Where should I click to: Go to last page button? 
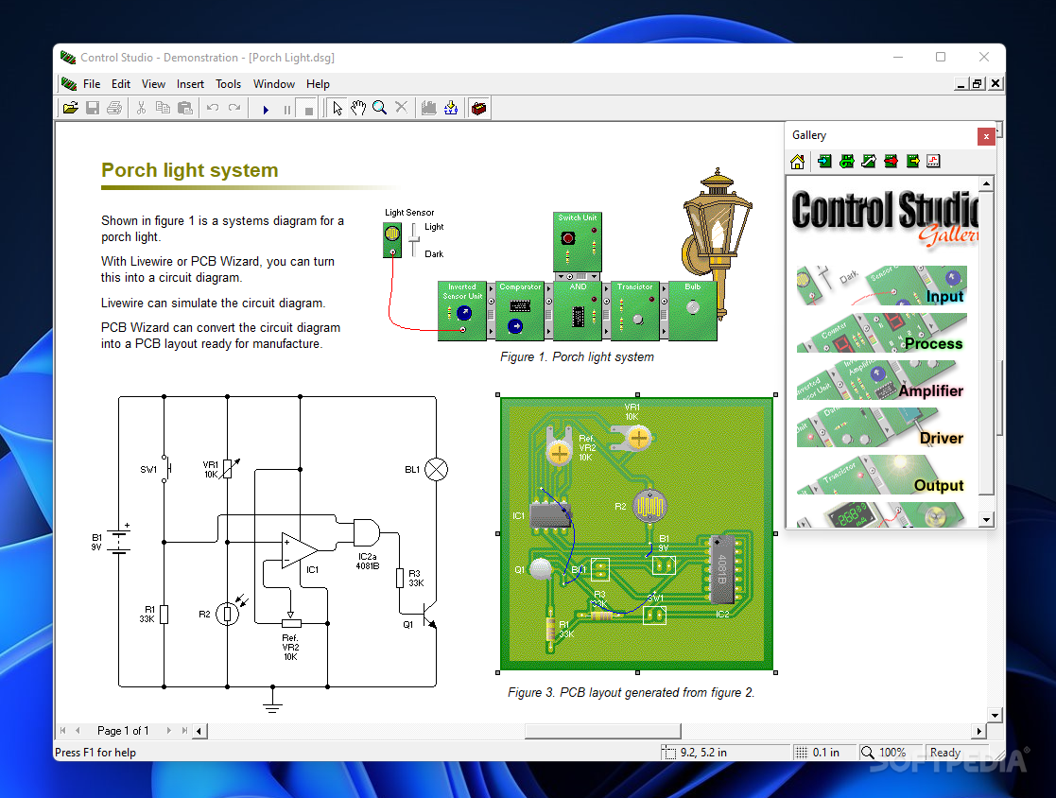pos(183,731)
